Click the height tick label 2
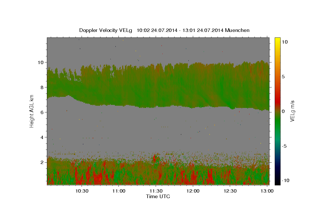Image resolution: width=333 pixels, height=222 pixels. tap(42, 162)
